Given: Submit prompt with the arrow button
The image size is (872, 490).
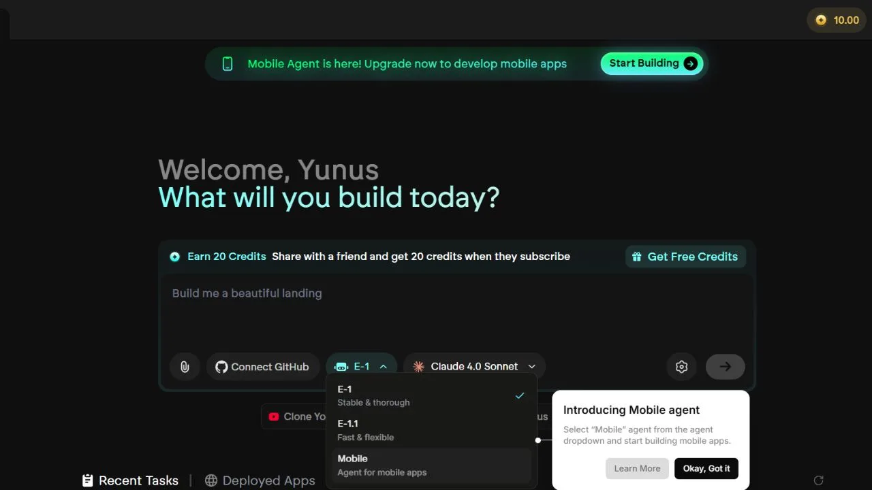Looking at the screenshot, I should [725, 367].
